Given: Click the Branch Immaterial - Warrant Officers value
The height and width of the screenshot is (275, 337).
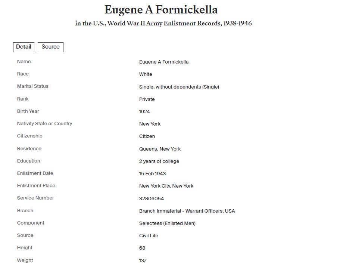Looking at the screenshot, I should 187,211.
